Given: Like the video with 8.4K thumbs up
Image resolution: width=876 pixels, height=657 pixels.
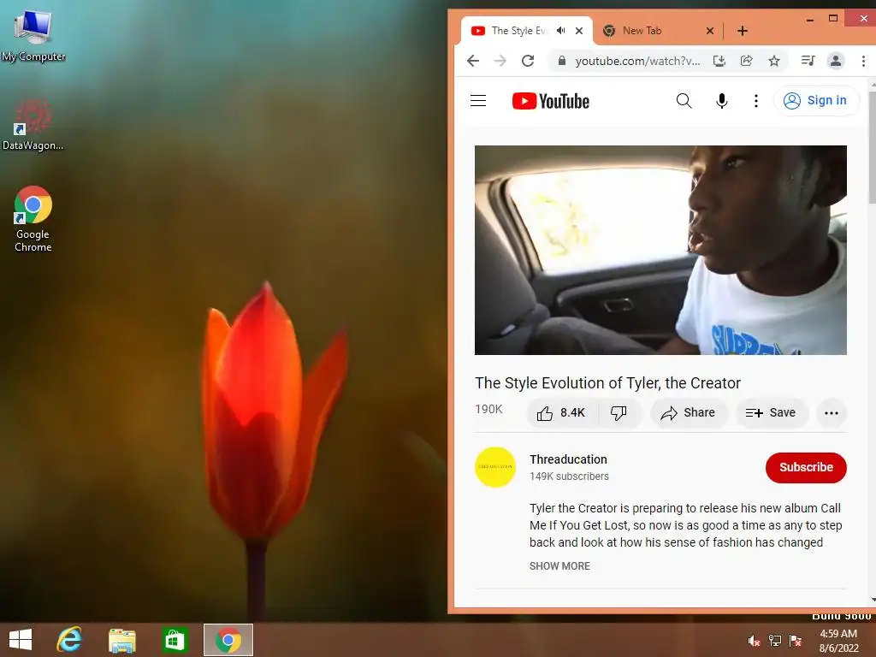Looking at the screenshot, I should tap(561, 413).
